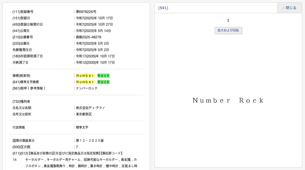The height and width of the screenshot is (170, 305).
Task: Click the (151)登録日 label
Action: pos(21,18)
